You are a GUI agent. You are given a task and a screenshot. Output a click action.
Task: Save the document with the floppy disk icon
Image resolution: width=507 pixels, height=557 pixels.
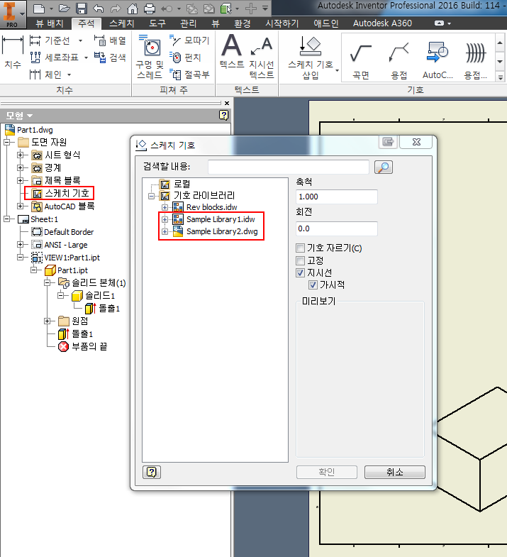(82, 9)
